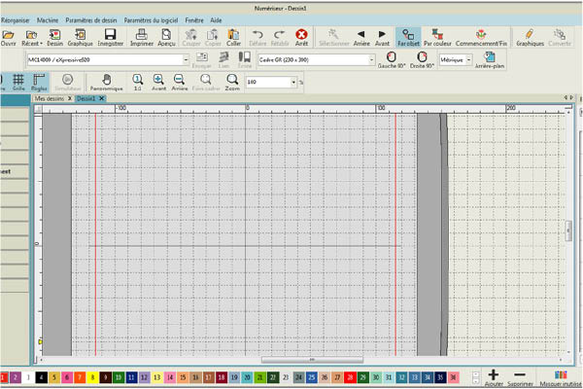The height and width of the screenshot is (389, 583).
Task: Click the Enregistrer save icon
Action: point(110,37)
